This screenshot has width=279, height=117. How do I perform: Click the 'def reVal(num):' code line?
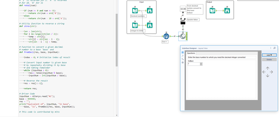[28, 6]
